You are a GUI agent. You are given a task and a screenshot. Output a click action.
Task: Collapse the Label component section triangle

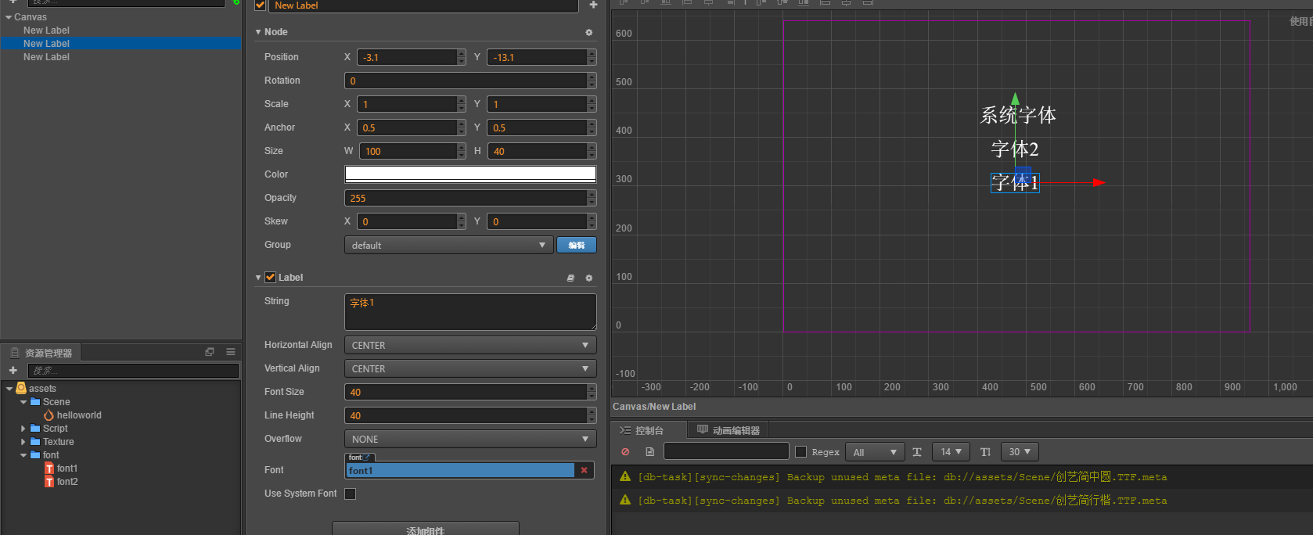tap(258, 278)
